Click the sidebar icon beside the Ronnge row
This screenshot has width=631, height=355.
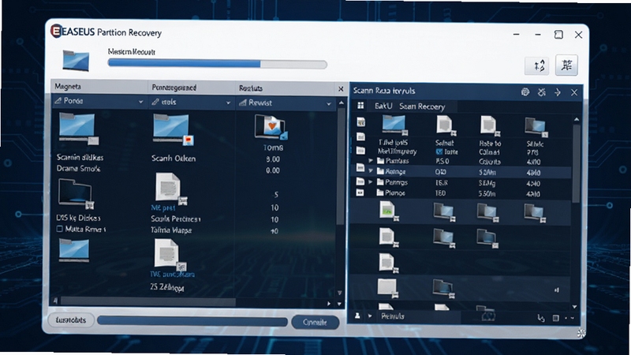pyautogui.click(x=360, y=168)
